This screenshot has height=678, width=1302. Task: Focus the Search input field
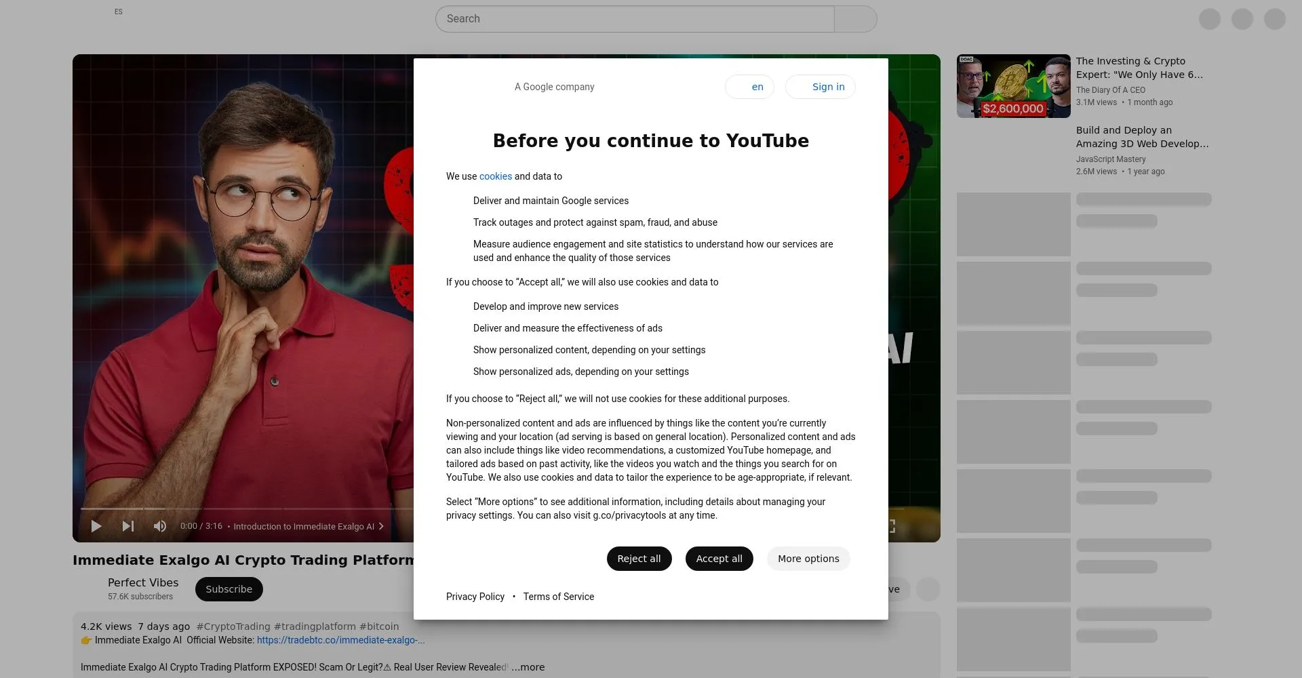click(x=635, y=19)
